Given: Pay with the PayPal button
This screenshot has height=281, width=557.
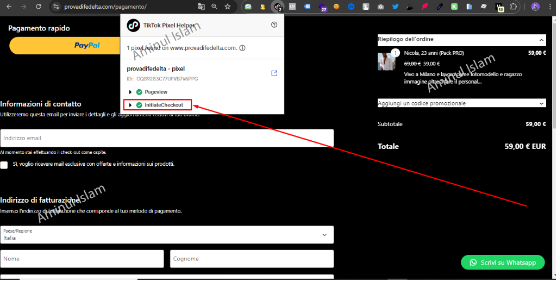Looking at the screenshot, I should click(65, 46).
